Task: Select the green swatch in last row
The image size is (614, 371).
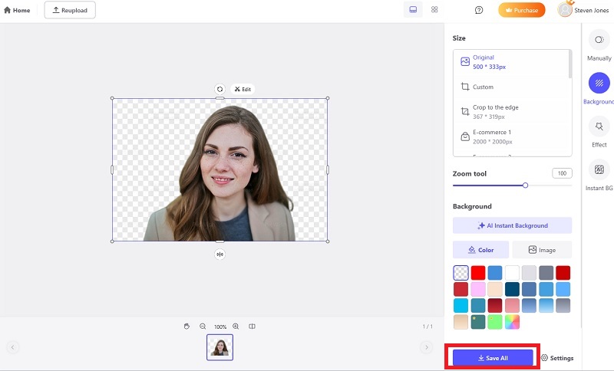Action: tap(495, 322)
